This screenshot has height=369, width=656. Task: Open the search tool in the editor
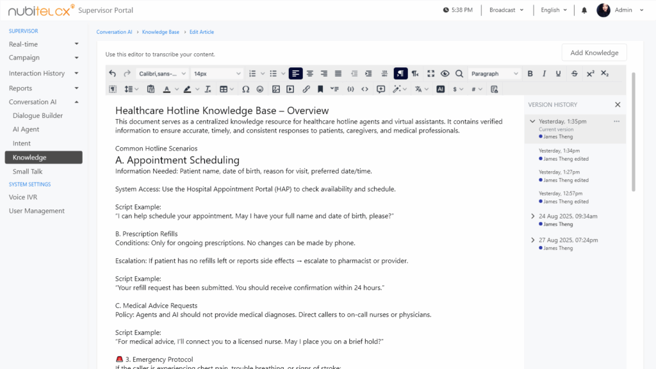coord(459,74)
